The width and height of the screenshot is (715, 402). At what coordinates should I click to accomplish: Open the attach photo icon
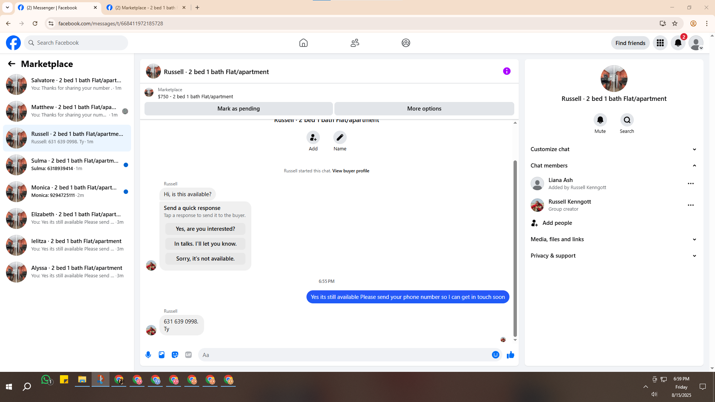[162, 355]
